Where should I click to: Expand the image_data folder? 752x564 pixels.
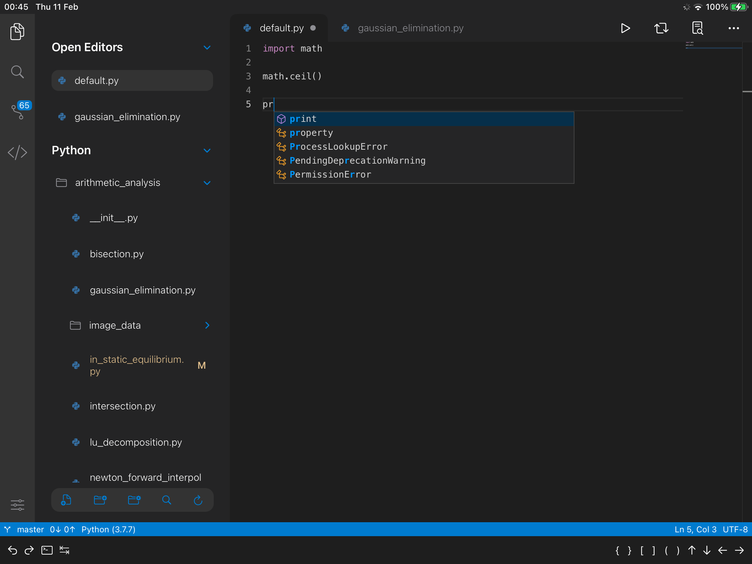point(207,325)
